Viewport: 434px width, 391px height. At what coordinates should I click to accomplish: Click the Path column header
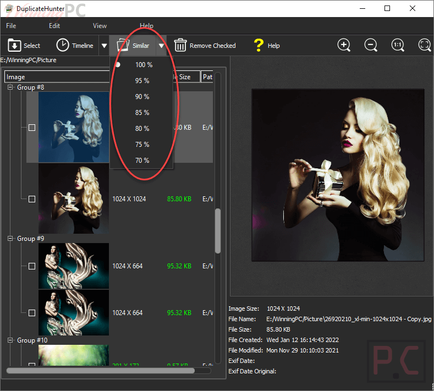coord(207,77)
